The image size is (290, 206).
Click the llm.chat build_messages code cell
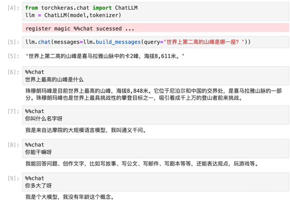coord(155,42)
